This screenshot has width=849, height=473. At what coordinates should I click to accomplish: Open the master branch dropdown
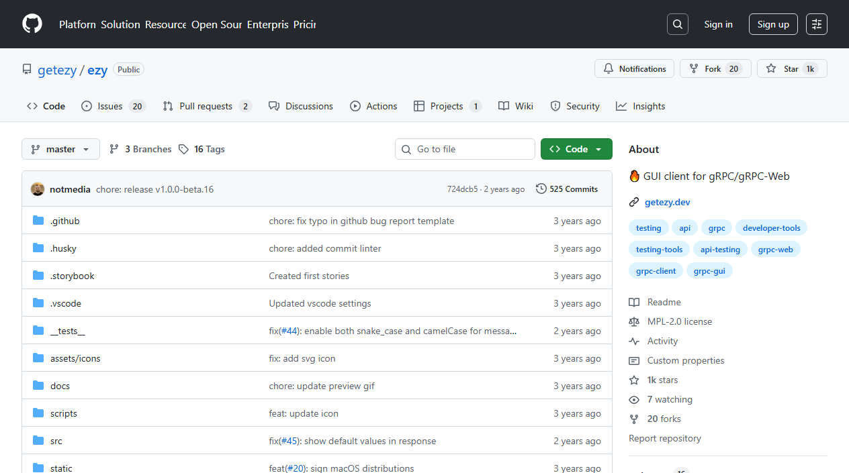(x=60, y=149)
